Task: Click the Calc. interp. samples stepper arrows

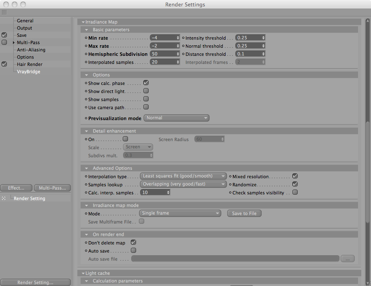Action: click(168, 193)
